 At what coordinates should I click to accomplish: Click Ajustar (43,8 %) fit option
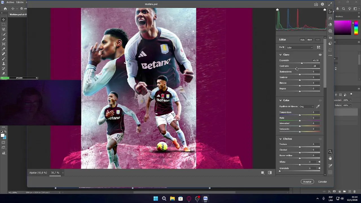point(38,173)
